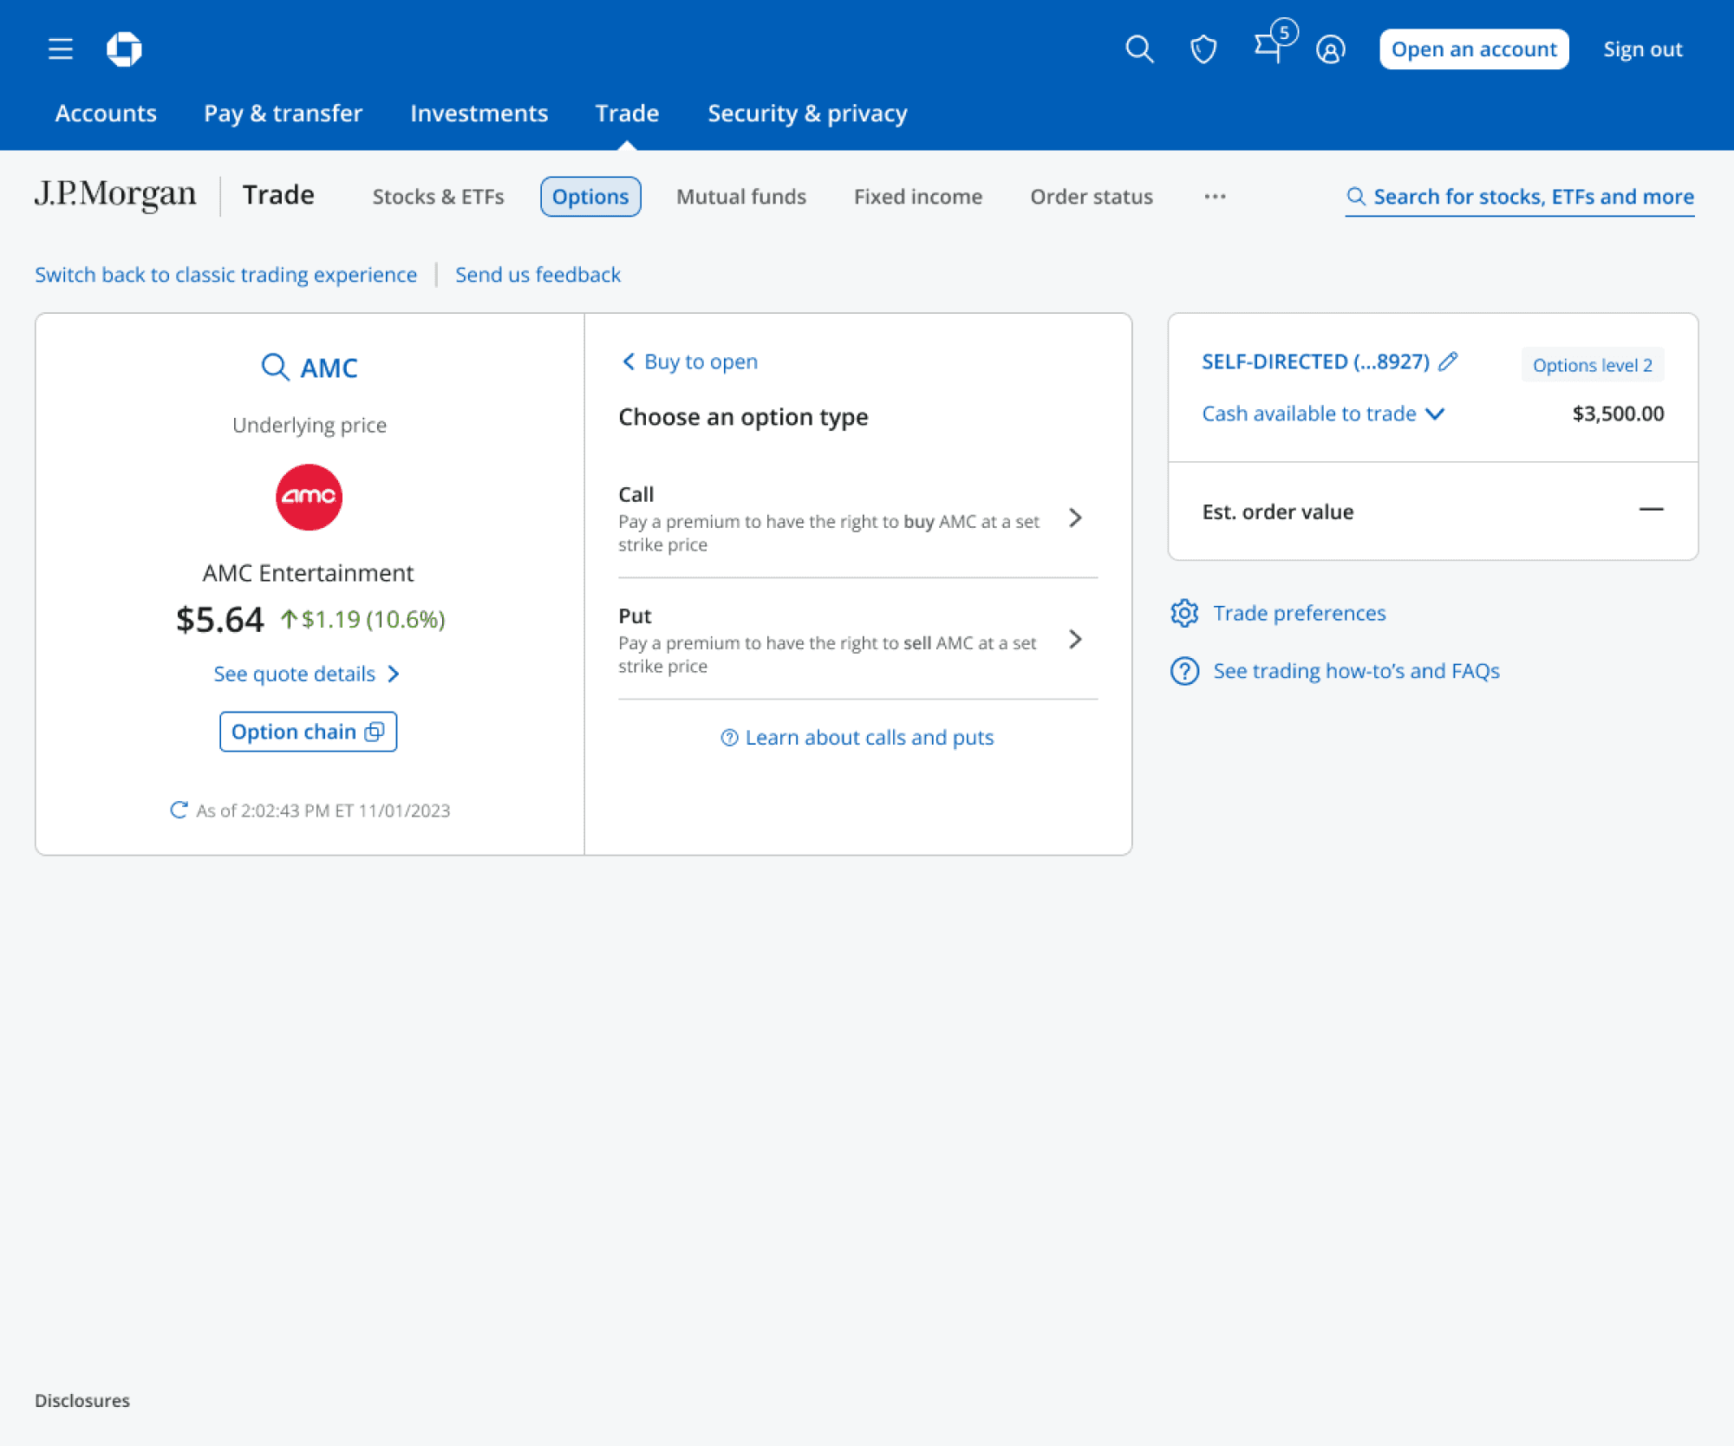Image resolution: width=1734 pixels, height=1446 pixels.
Task: Open Learn about calls and puts
Action: click(869, 737)
